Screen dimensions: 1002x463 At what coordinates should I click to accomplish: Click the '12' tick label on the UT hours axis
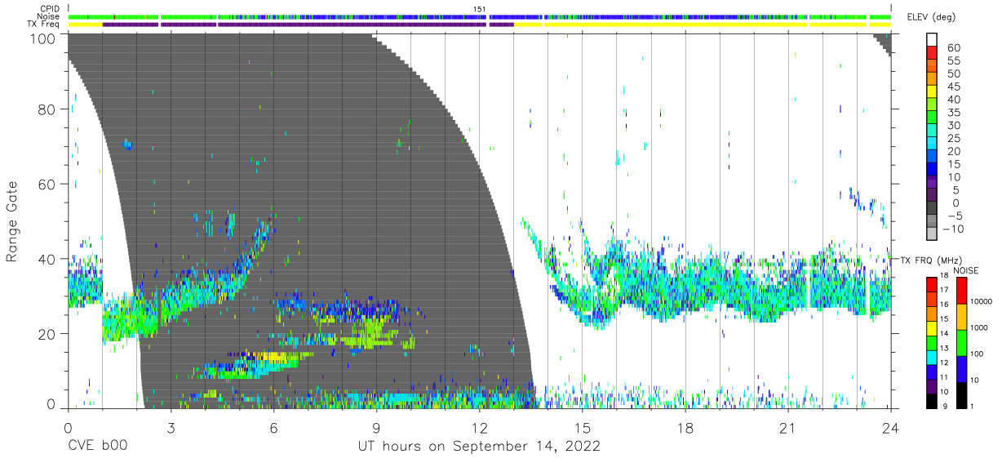click(480, 428)
